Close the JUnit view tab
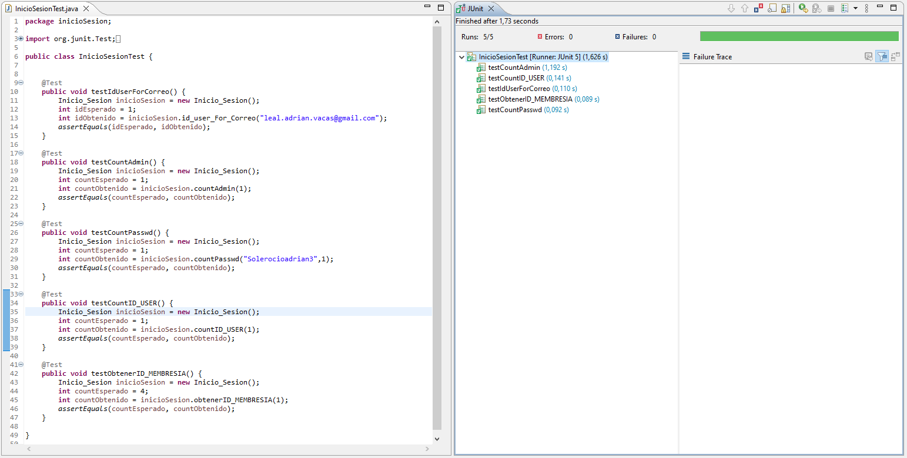Image resolution: width=907 pixels, height=458 pixels. tap(491, 9)
